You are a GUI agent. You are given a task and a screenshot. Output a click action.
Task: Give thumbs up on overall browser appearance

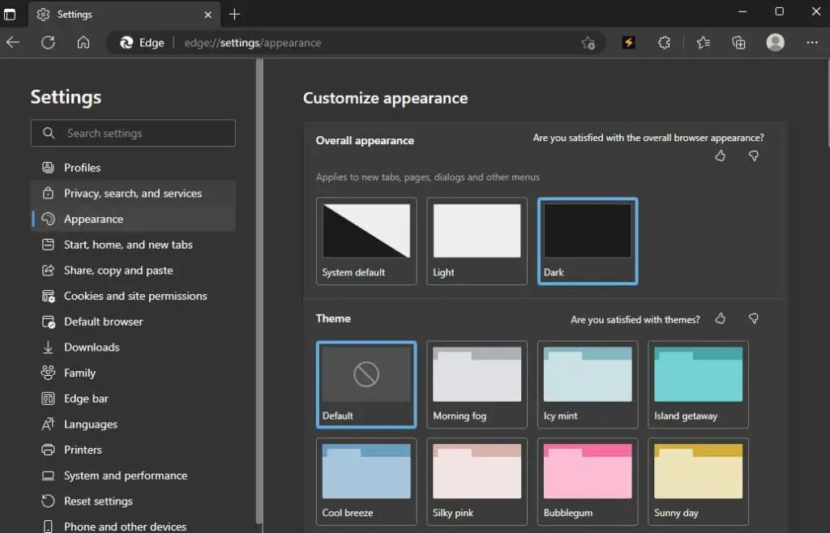point(720,156)
